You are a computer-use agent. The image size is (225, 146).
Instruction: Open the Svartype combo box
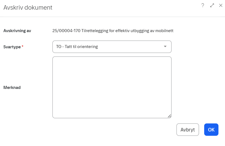click(x=112, y=47)
